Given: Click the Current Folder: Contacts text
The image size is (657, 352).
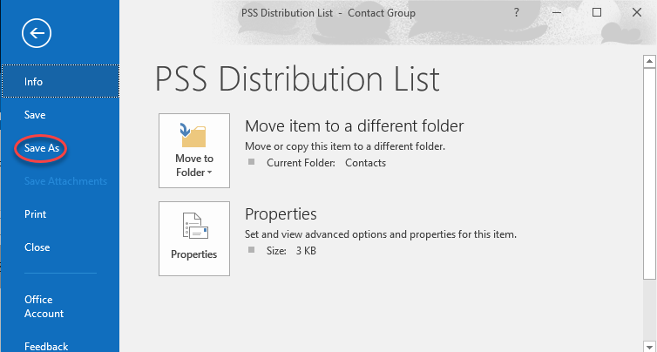Looking at the screenshot, I should click(x=326, y=163).
